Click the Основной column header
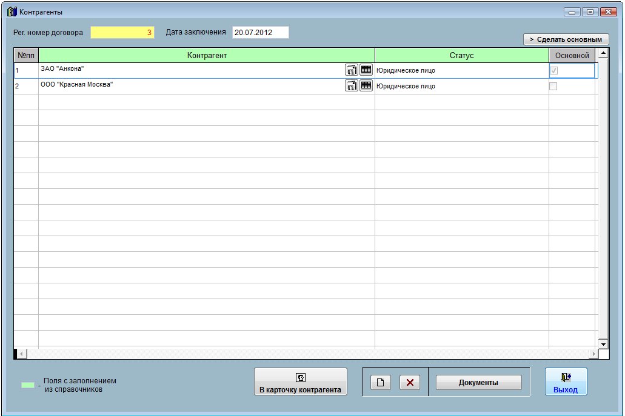Screen dimensions: 625x416 tap(572, 55)
